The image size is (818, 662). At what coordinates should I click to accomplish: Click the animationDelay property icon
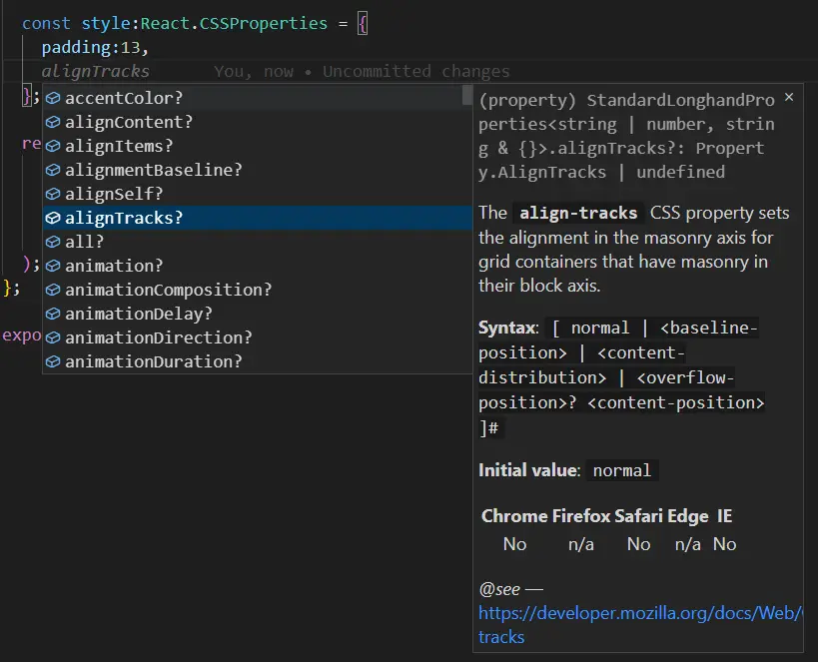[52, 314]
